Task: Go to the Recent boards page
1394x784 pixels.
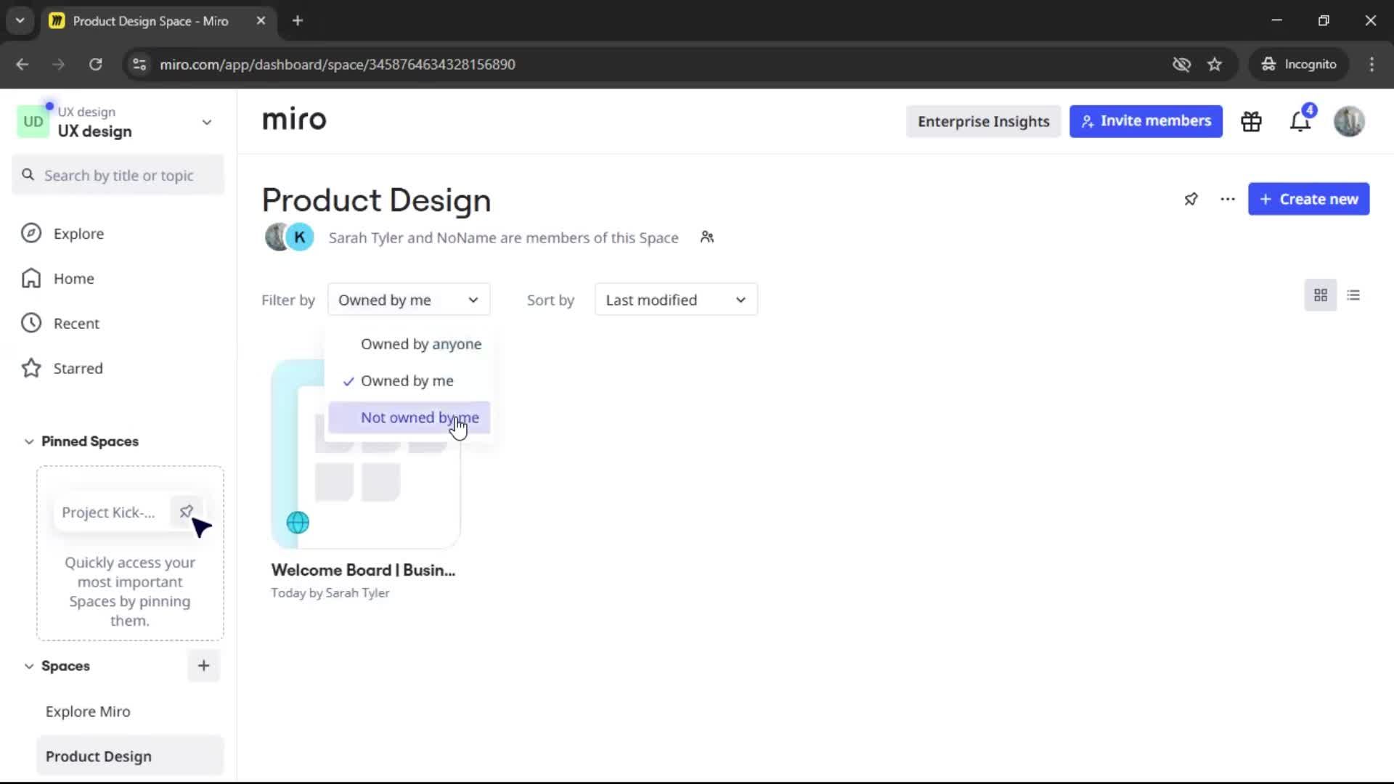Action: 76,323
